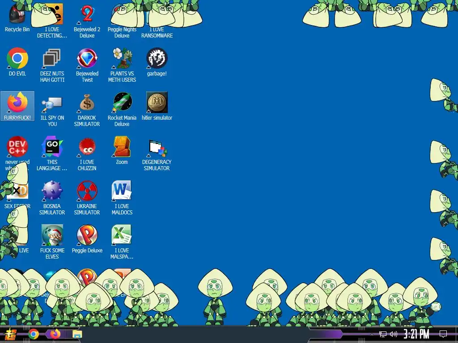Select the UKRAINE SIMULATOR radiation icon

[x=87, y=191]
